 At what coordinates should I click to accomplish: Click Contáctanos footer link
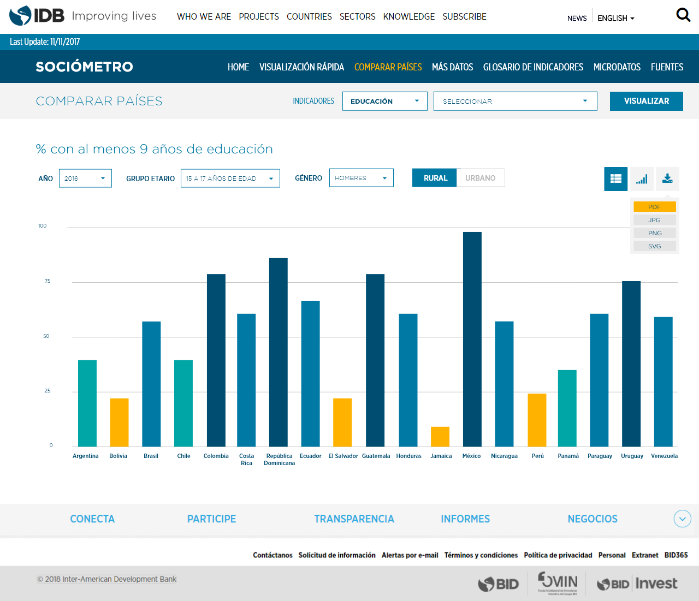(273, 555)
